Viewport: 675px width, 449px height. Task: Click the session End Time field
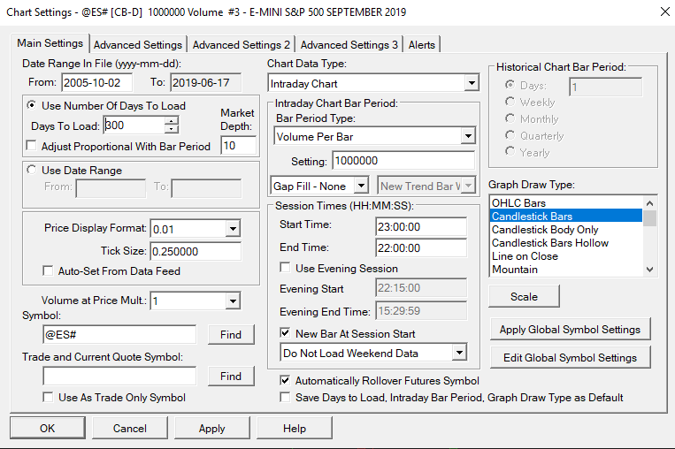pos(421,247)
